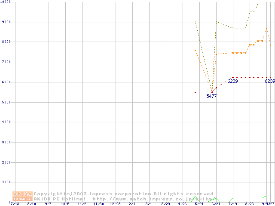Click the first red data point at left
The width and height of the screenshot is (275, 206).
tap(195, 92)
